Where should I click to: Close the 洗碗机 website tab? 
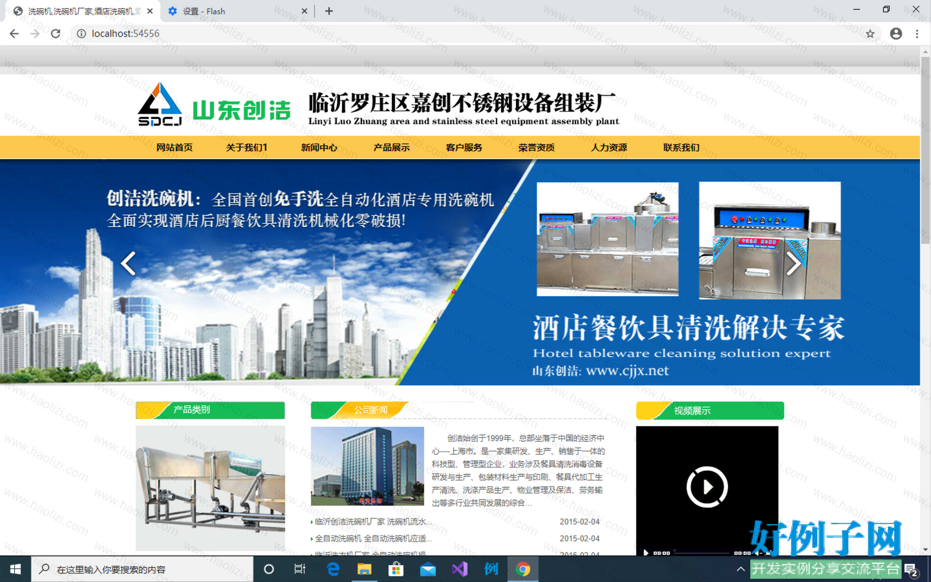tap(150, 11)
